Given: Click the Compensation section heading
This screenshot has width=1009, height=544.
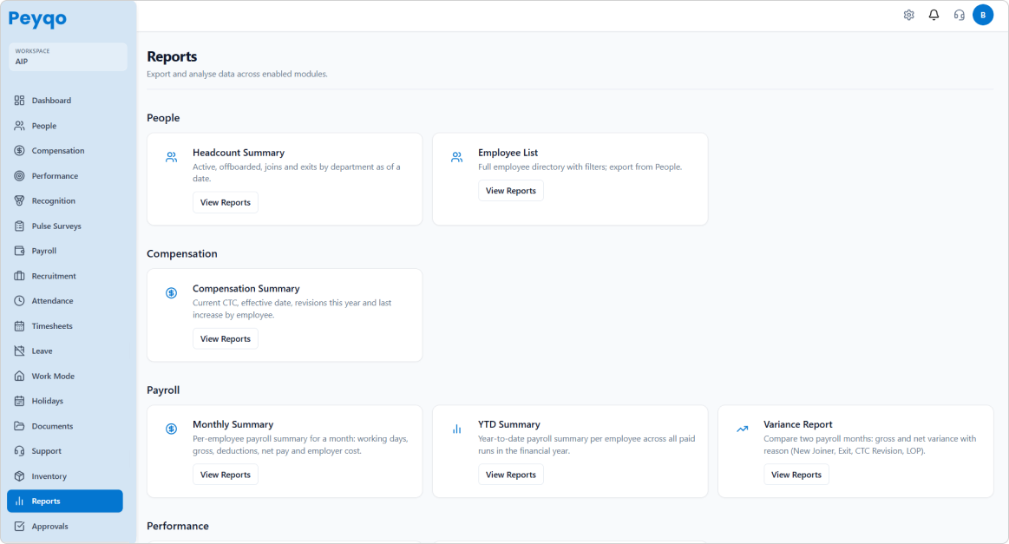Looking at the screenshot, I should pos(182,253).
